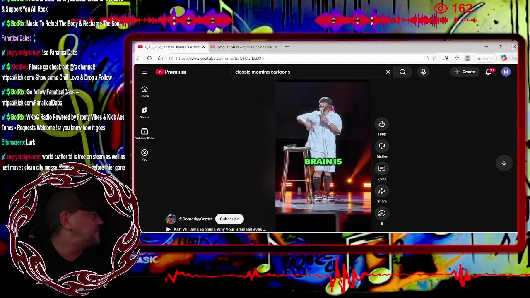Open a new browser tab
530x298 pixels.
tap(287, 47)
